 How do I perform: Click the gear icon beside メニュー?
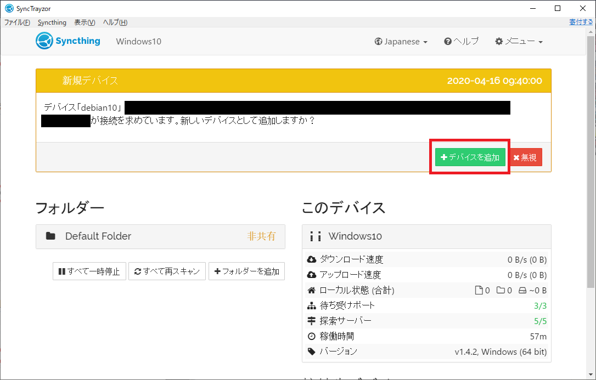pyautogui.click(x=499, y=41)
